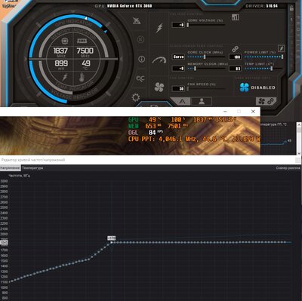The height and width of the screenshot is (301, 302).
Task: Click the clock speedometer gauge icon
Action: point(159,60)
